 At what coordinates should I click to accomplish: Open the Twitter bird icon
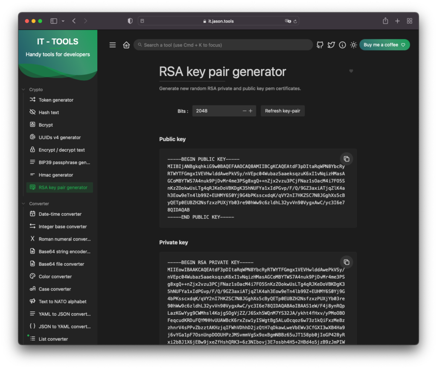pyautogui.click(x=331, y=45)
